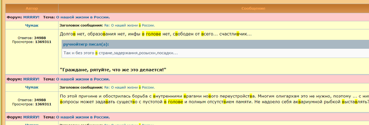Image resolution: width=369 pixels, height=125 pixels.
Task: Open topic link 'О нашей жизни в России.' above the 'По этой причине' post
Action: pos(83,79)
